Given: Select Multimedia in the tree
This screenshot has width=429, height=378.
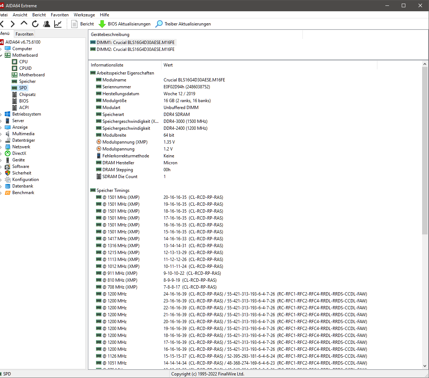Looking at the screenshot, I should click(x=23, y=134).
